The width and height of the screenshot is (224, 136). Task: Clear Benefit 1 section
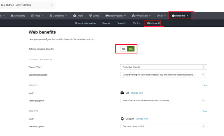tap(205, 85)
